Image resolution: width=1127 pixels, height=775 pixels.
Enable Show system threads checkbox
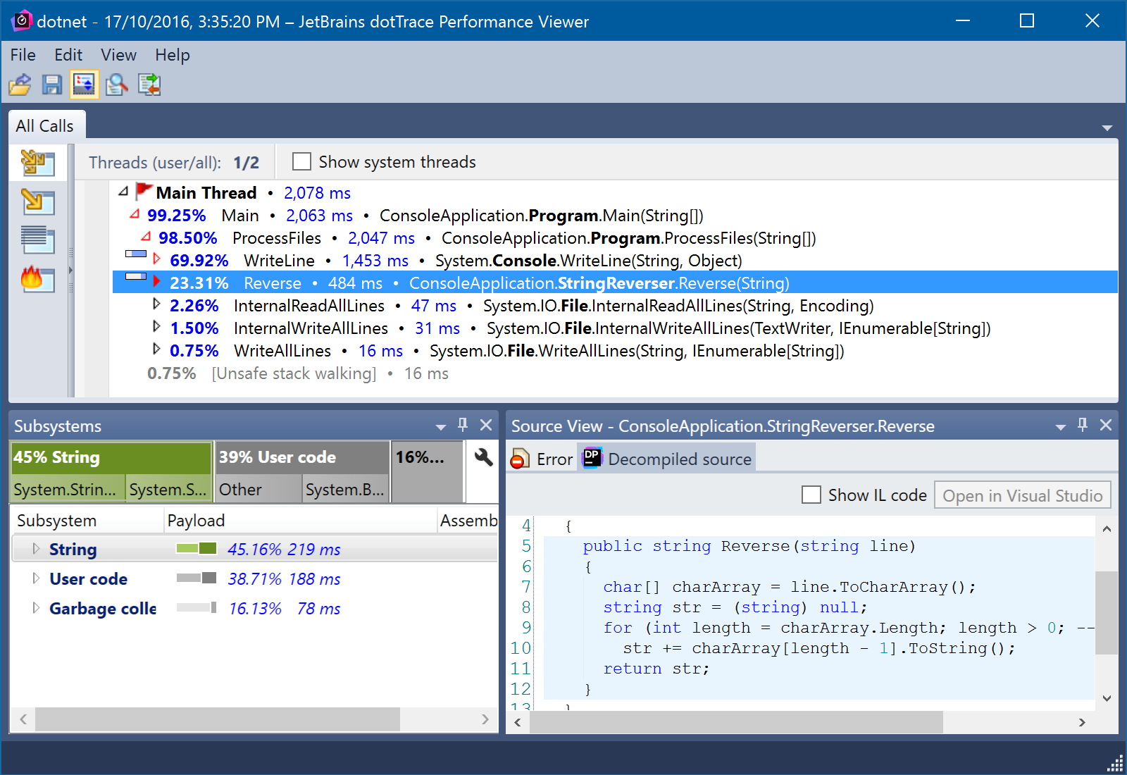[x=301, y=161]
